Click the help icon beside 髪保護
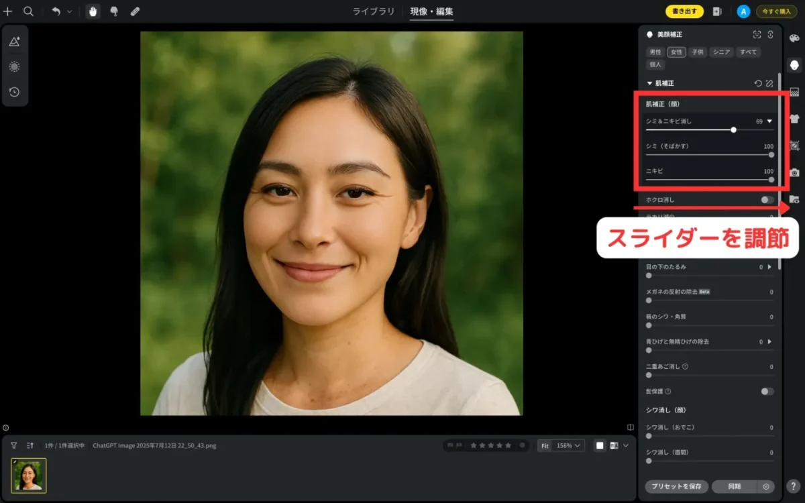The height and width of the screenshot is (503, 805). click(668, 392)
